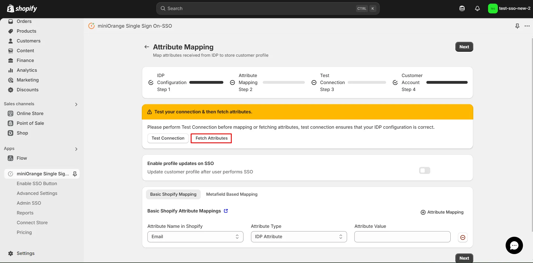Open Products tag icon
This screenshot has width=533, height=263.
pos(11,31)
